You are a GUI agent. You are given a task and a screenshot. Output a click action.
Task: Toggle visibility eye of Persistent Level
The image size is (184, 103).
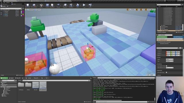click(1, 10)
